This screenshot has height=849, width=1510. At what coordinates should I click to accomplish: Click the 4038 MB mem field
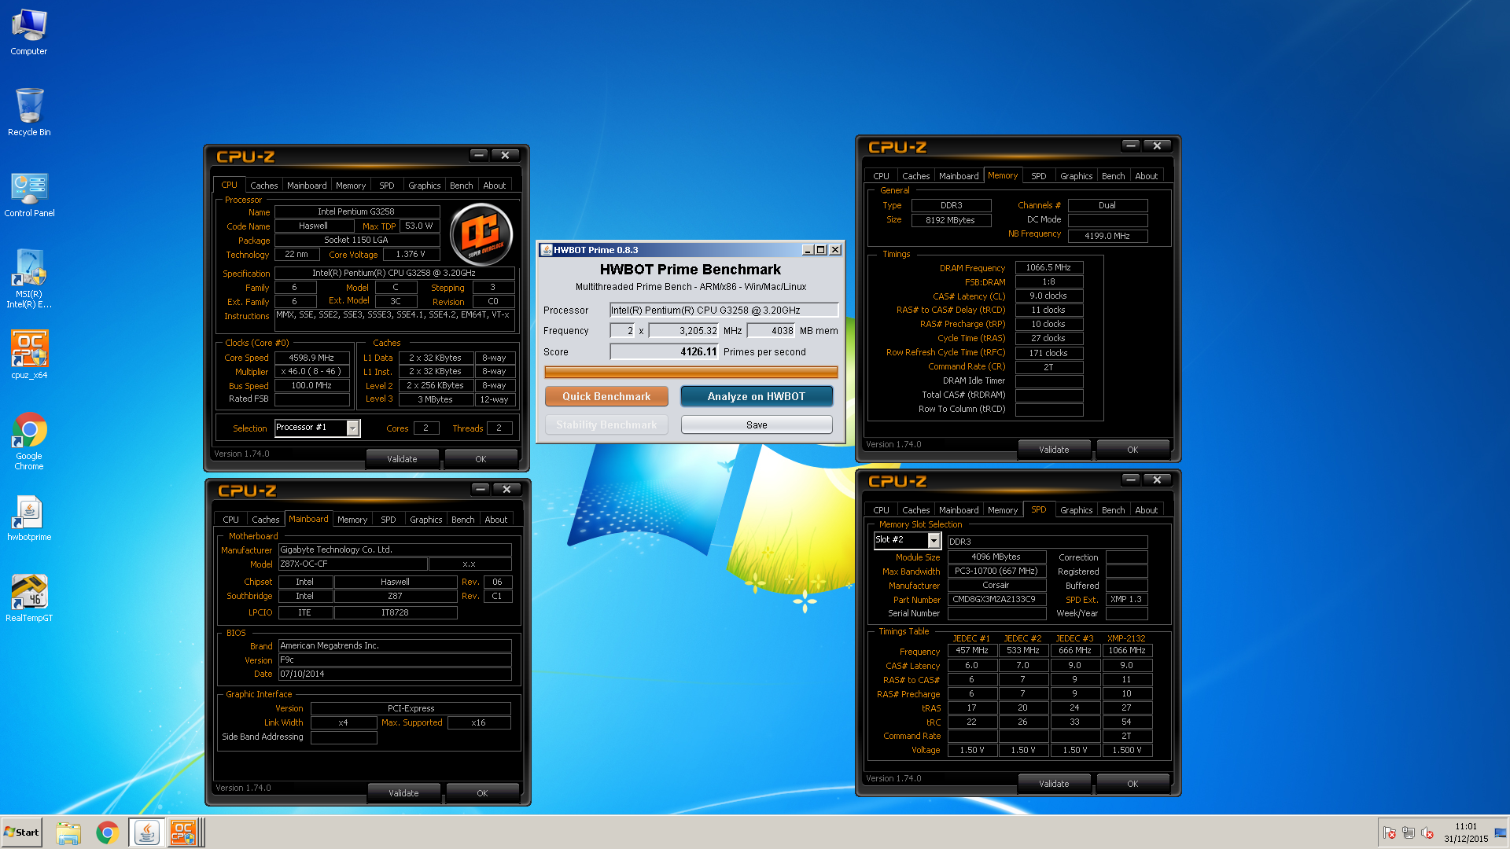point(772,331)
